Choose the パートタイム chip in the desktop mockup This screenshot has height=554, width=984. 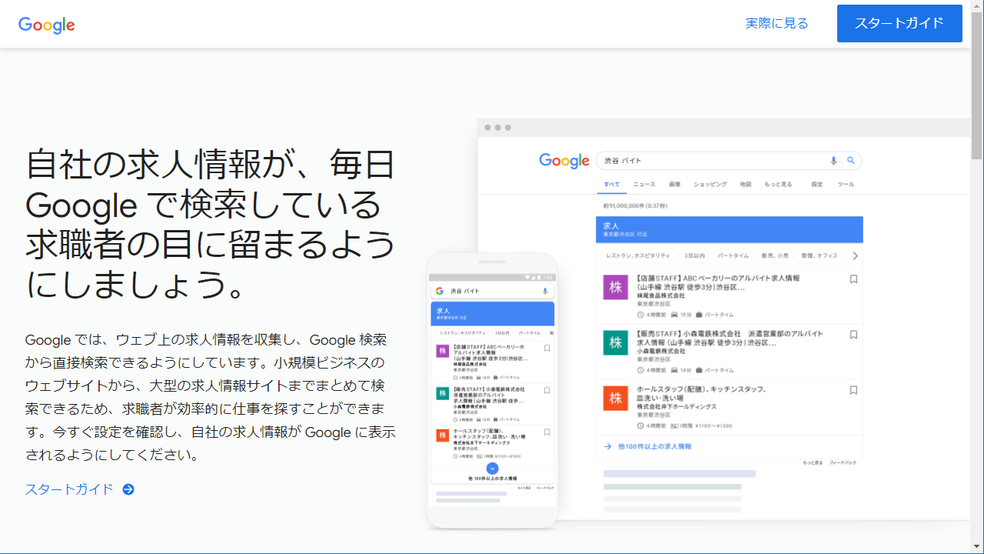coord(733,255)
